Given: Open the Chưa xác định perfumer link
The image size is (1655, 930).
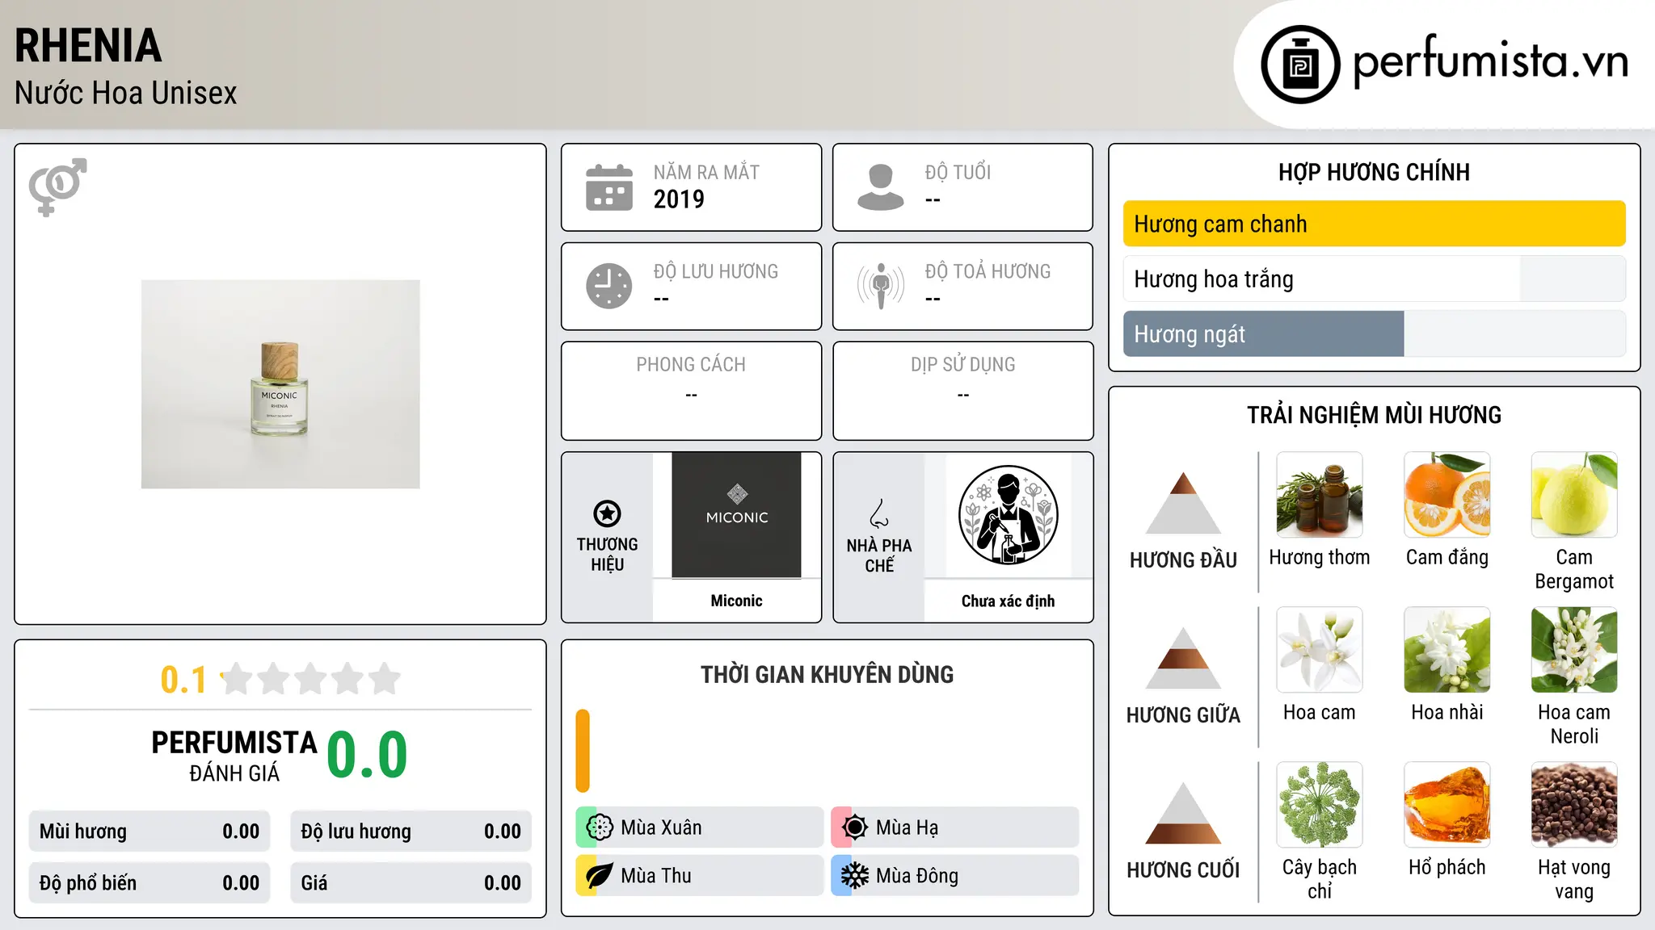Looking at the screenshot, I should [1008, 601].
